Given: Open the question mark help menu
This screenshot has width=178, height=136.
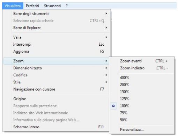Looking at the screenshot, I should [67, 6].
